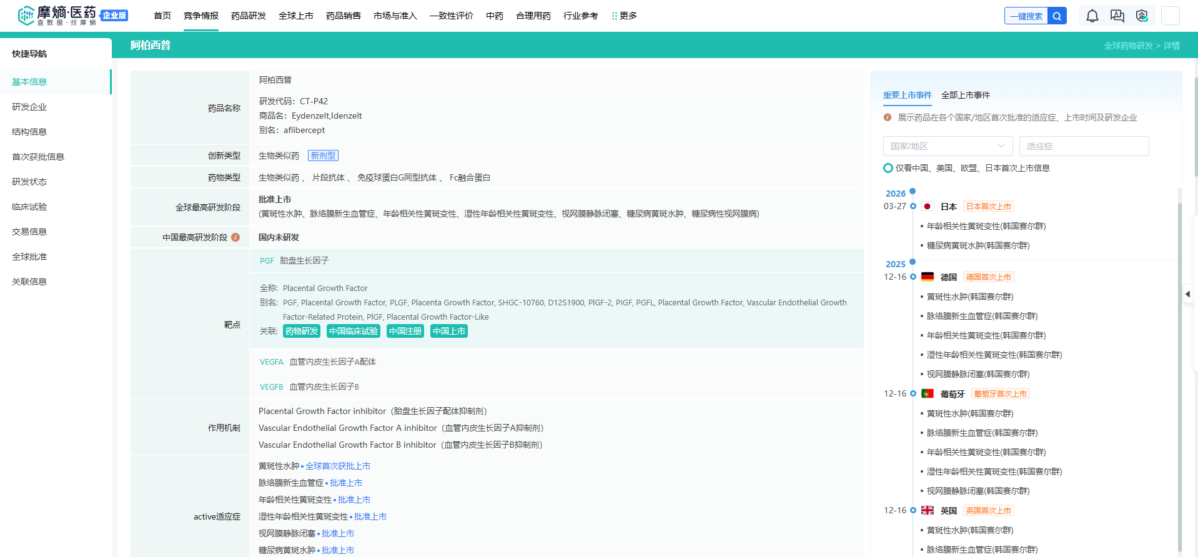Click the 摩熵医药 logo
The width and height of the screenshot is (1198, 557).
[57, 16]
